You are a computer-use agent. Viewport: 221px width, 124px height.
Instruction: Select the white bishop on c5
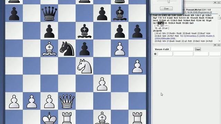point(49,49)
